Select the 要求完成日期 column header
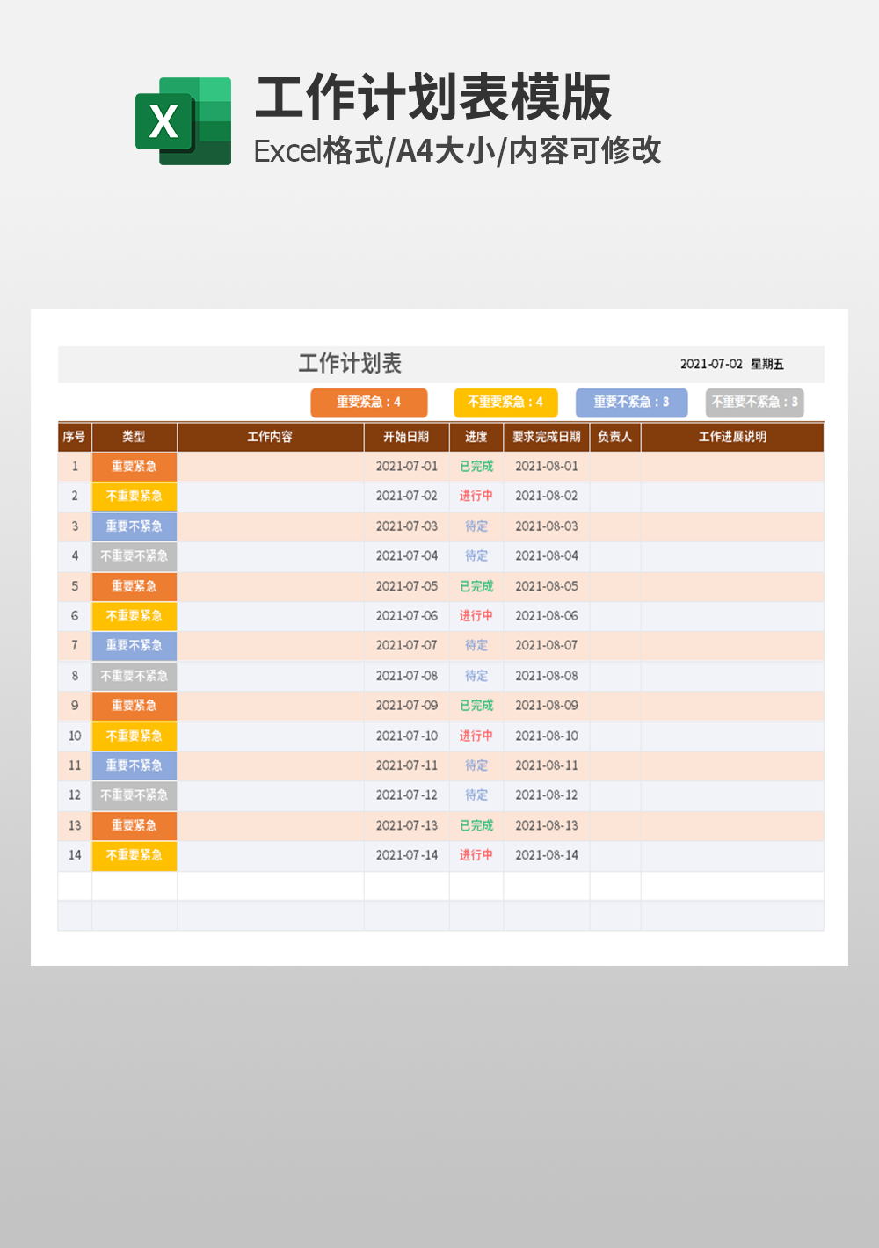The image size is (879, 1248). (547, 437)
